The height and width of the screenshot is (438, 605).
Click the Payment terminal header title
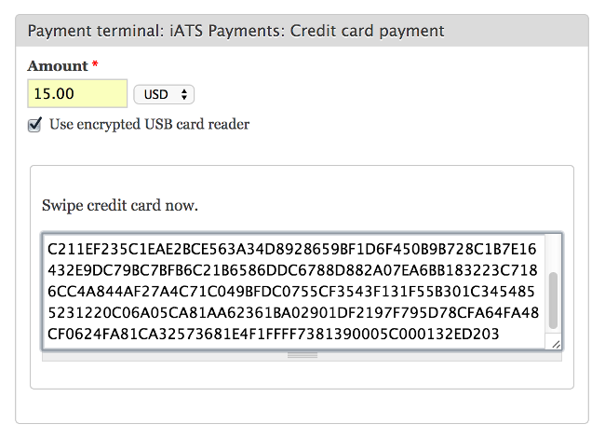[236, 31]
